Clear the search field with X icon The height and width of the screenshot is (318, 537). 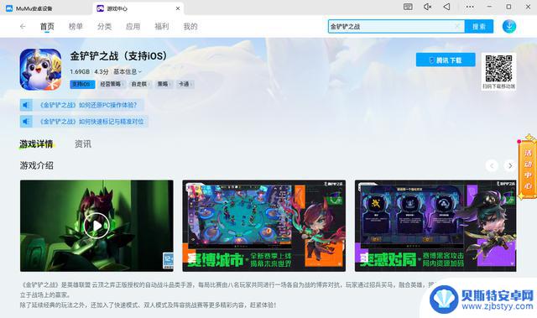tap(457, 26)
